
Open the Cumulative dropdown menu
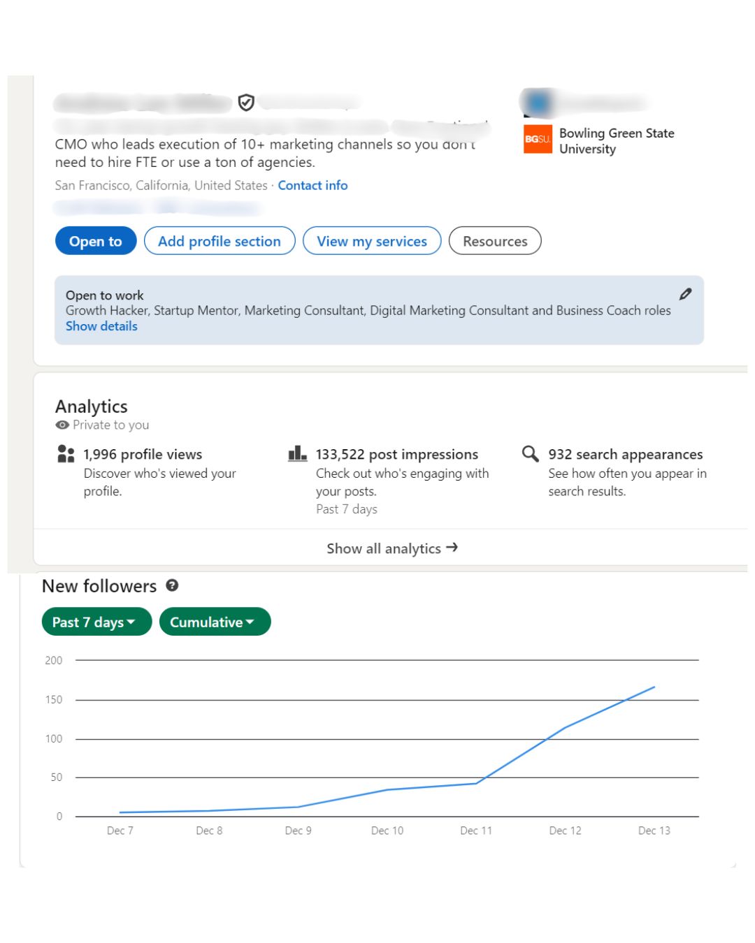(215, 622)
